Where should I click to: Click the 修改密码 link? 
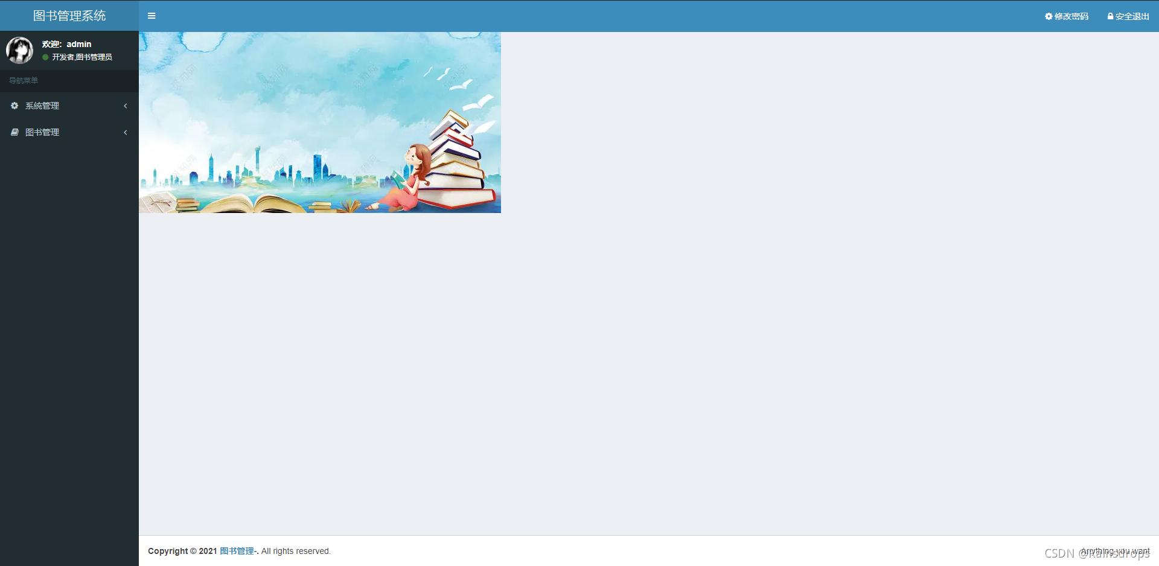[1067, 16]
